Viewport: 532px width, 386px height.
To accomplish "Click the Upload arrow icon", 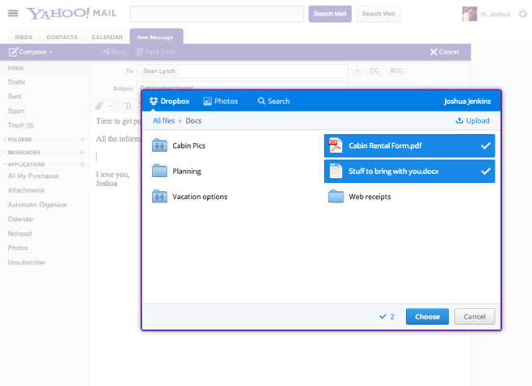I will (x=459, y=120).
